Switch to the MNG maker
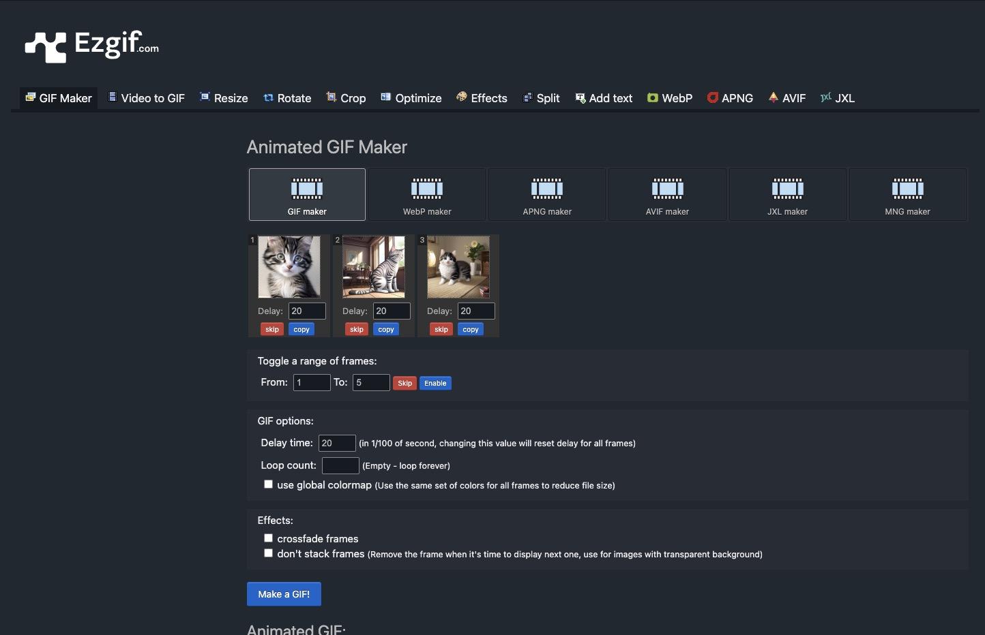 tap(907, 194)
